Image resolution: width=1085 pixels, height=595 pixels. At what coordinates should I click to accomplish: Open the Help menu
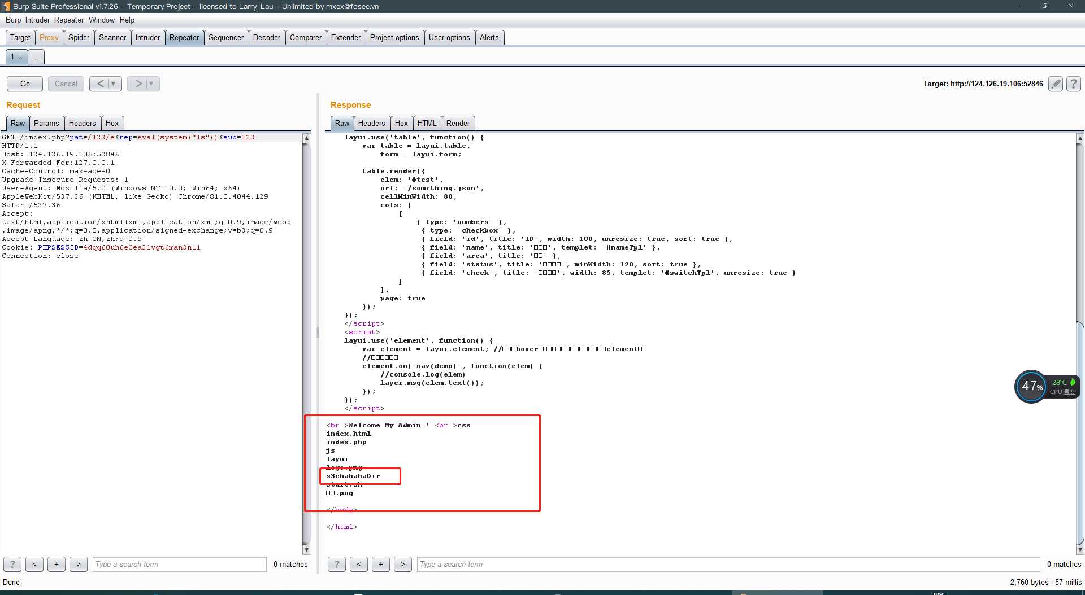127,20
